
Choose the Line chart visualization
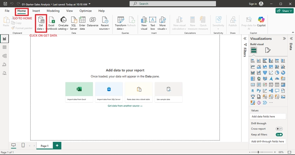tap(253, 67)
